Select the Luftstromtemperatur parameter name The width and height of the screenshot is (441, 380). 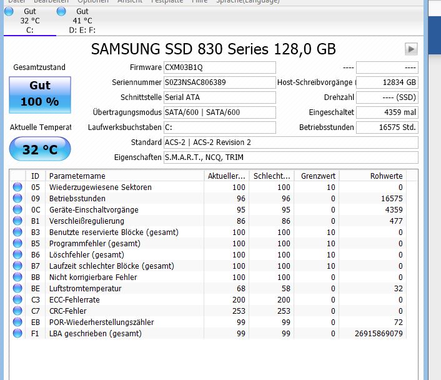[85, 289]
